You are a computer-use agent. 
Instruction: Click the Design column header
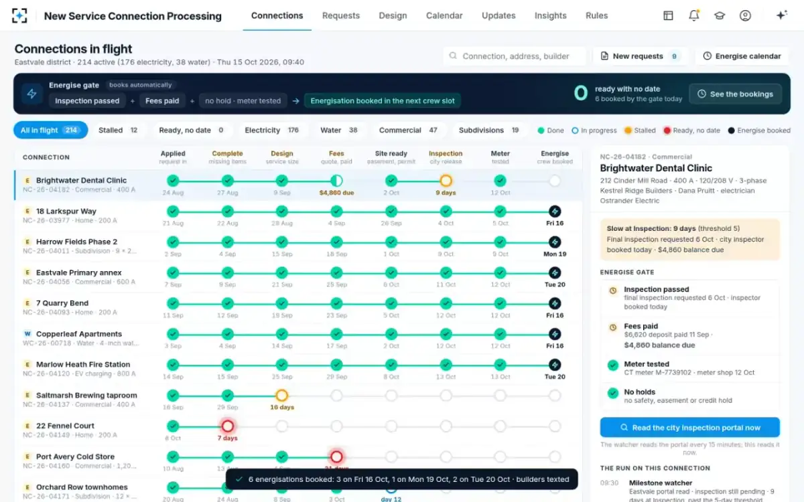coord(282,157)
